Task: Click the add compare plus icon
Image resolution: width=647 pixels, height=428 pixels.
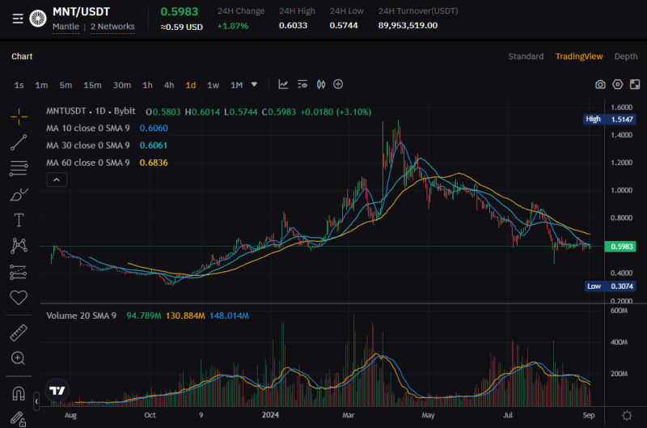Action: (338, 84)
